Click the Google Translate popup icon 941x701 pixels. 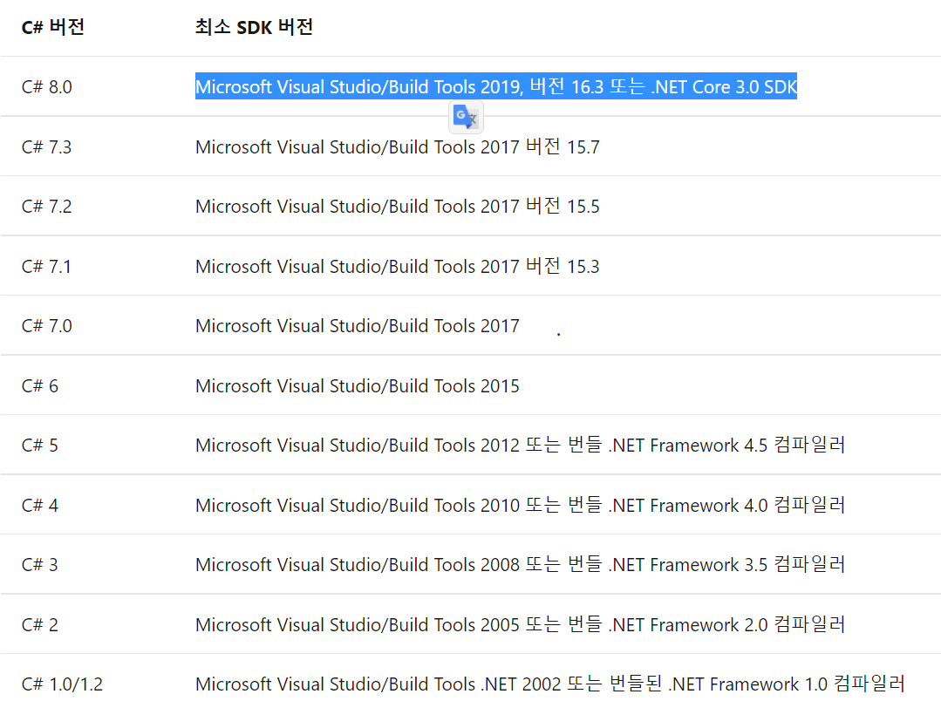pos(466,117)
